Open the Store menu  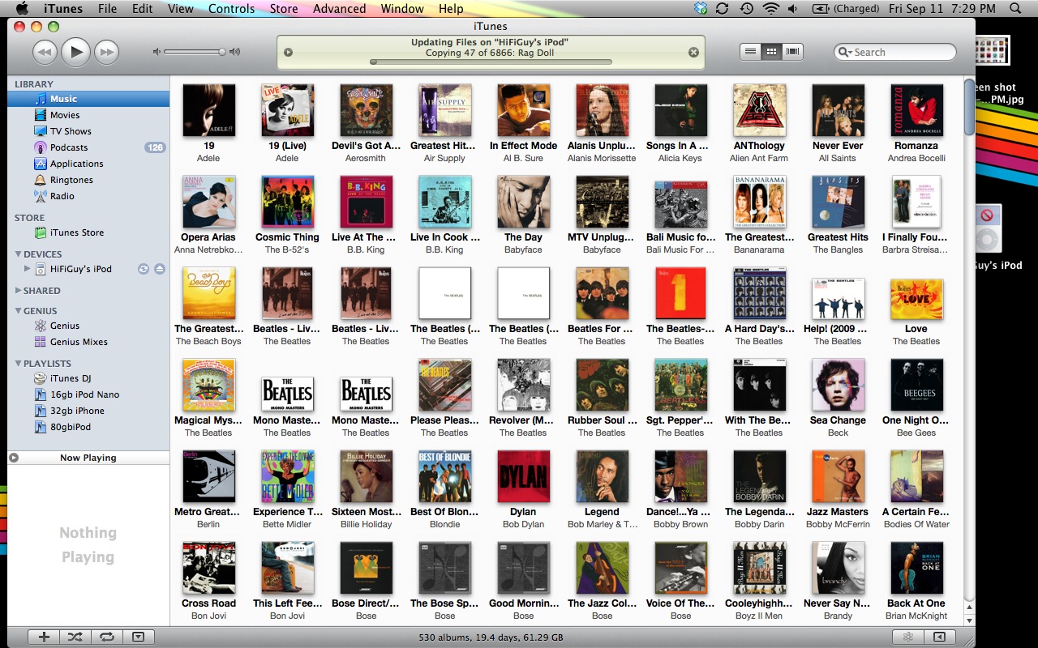[284, 9]
